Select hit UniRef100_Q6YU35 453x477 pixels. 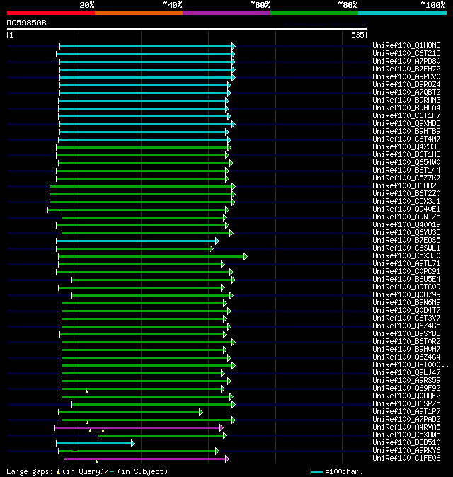406,232
